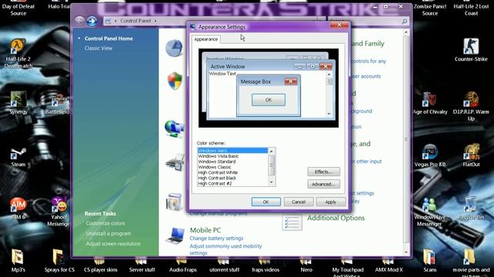Viewport: 494px width, 277px height.
Task: Open the Mp3's folder icon
Action: [x=18, y=257]
